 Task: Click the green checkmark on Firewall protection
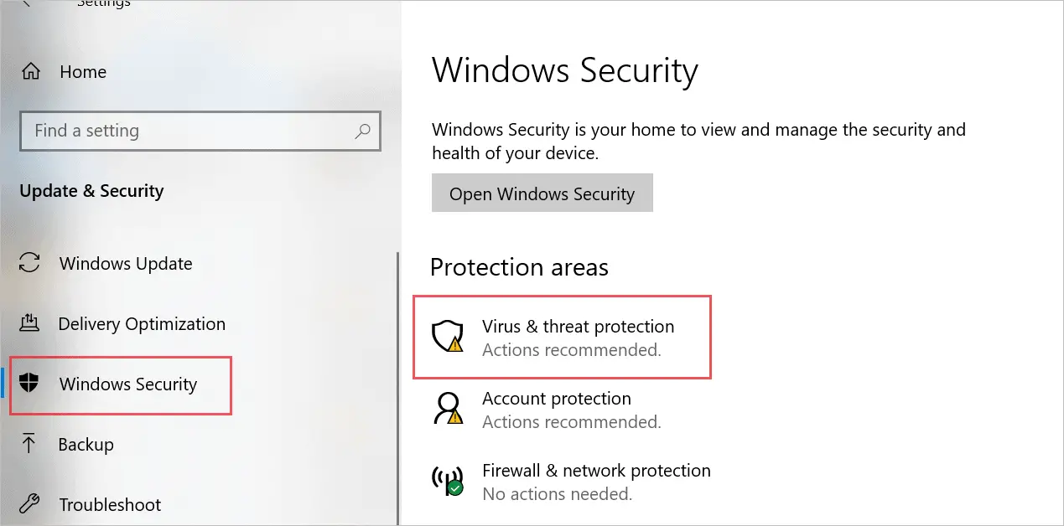[x=455, y=489]
